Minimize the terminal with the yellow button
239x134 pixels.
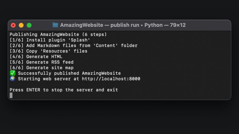(21, 25)
